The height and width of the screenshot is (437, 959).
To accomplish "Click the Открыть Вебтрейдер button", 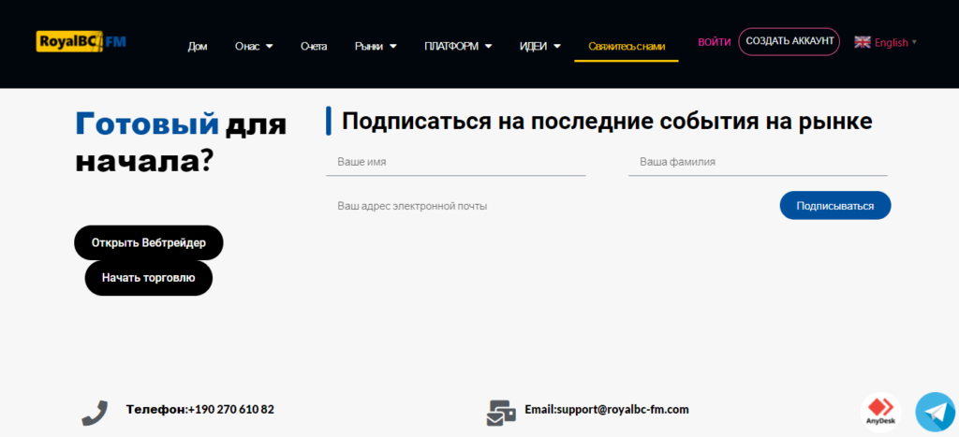I will tap(149, 242).
